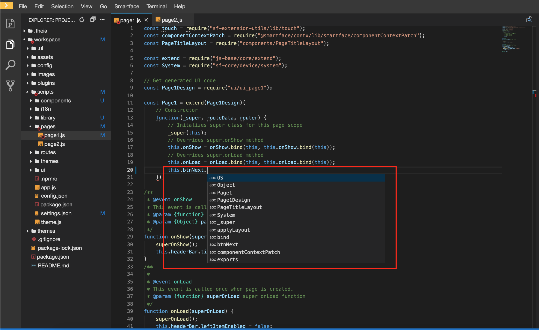Open the Smartface menu
The width and height of the screenshot is (539, 330).
(x=127, y=6)
